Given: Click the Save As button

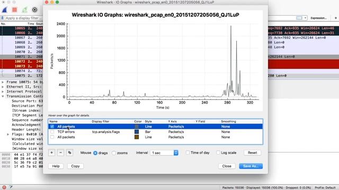Looking at the screenshot, I should pos(251,166).
